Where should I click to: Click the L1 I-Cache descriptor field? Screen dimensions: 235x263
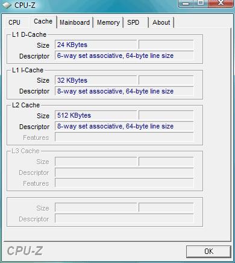124,91
